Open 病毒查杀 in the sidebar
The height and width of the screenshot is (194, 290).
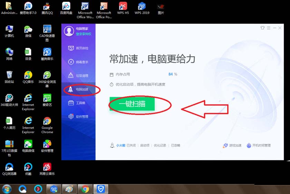(78, 62)
